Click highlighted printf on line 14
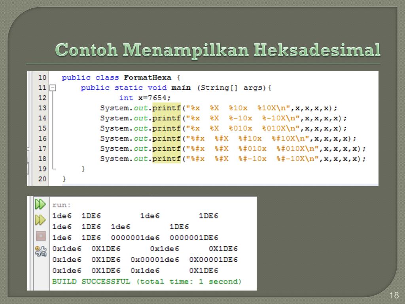The height and width of the screenshot is (304, 405). [167, 118]
